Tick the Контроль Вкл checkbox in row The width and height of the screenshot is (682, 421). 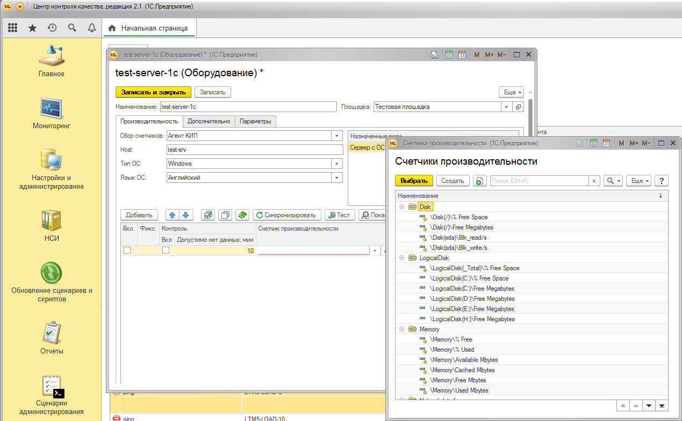pos(166,250)
